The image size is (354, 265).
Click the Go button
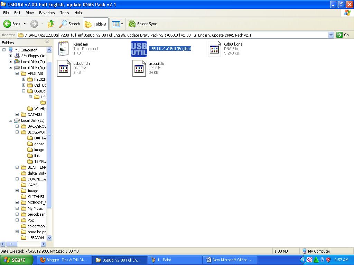[x=343, y=35]
